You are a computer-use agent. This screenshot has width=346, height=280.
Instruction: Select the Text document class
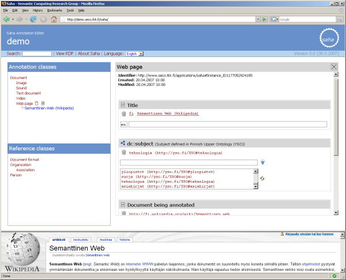28,93
